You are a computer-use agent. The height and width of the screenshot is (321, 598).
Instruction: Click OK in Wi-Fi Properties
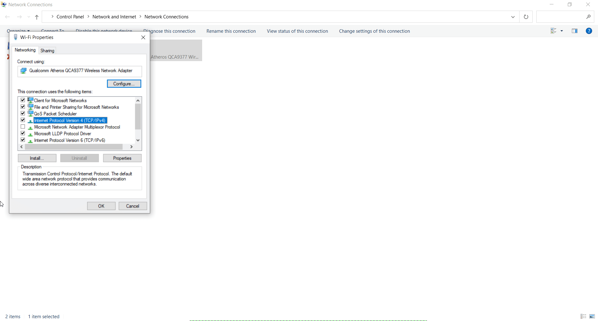tap(101, 206)
